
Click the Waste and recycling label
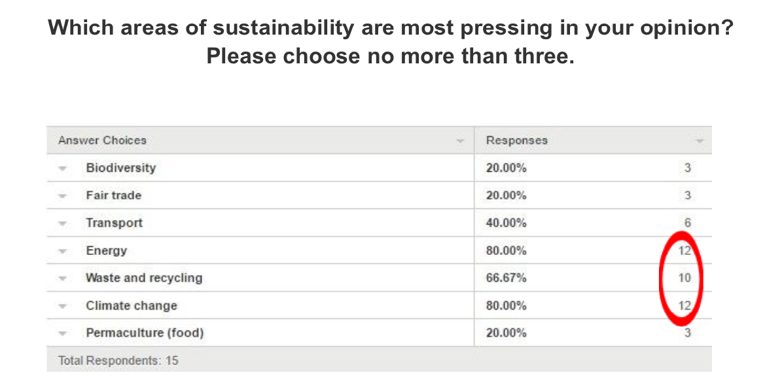(x=143, y=278)
